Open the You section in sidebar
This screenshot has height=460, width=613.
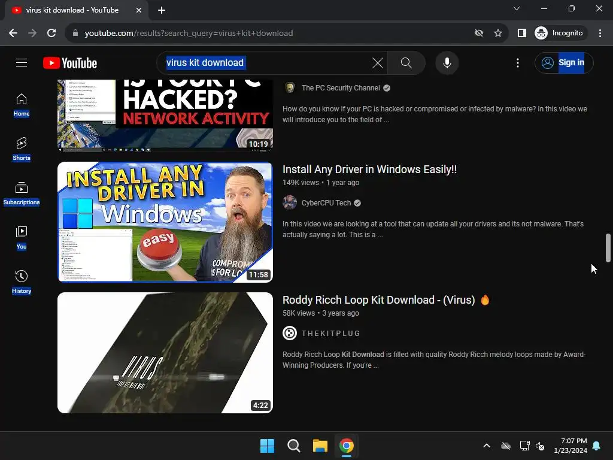(x=22, y=237)
